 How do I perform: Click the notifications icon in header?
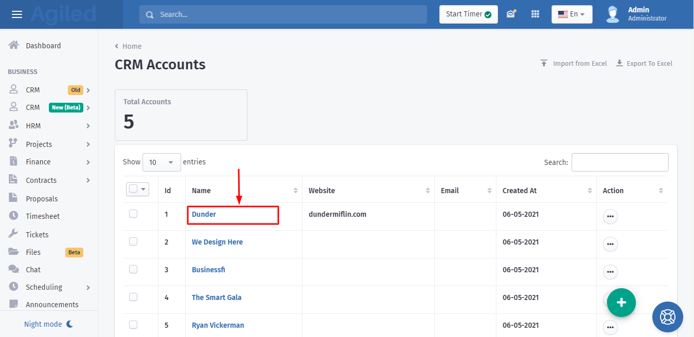coord(510,14)
